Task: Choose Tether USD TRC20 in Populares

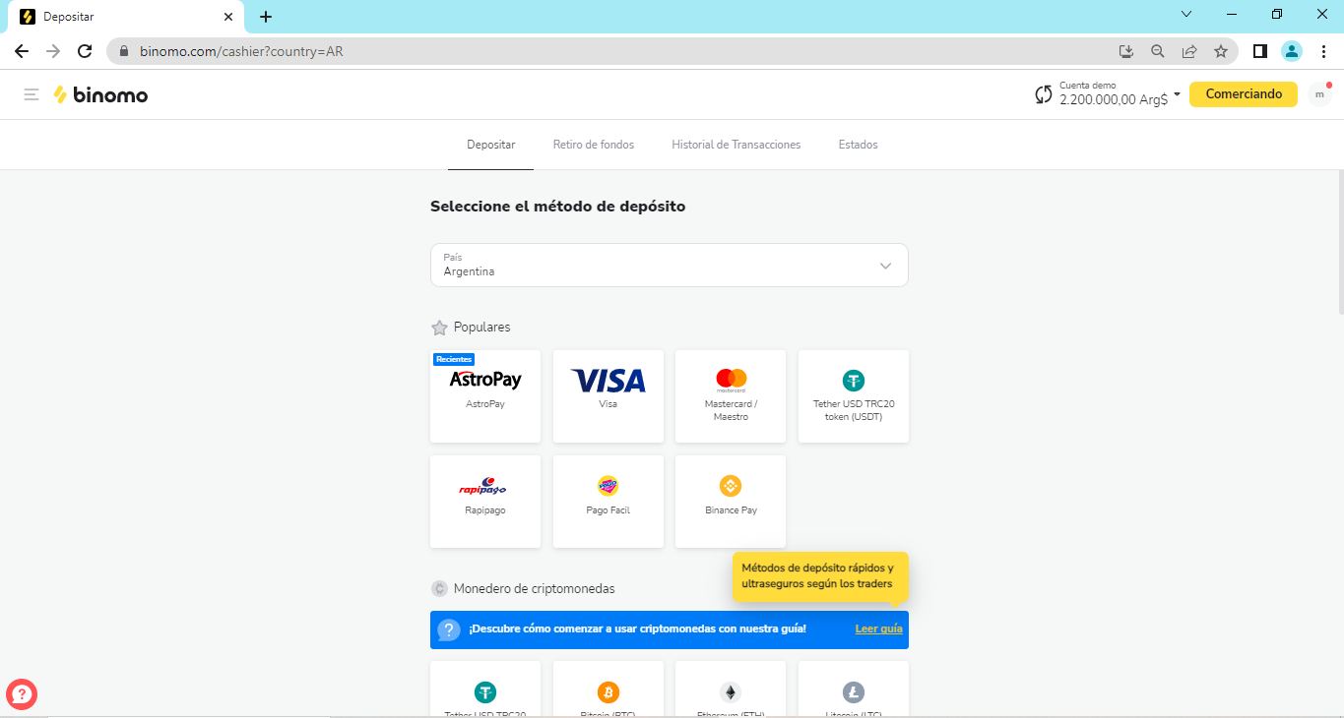Action: (x=853, y=396)
